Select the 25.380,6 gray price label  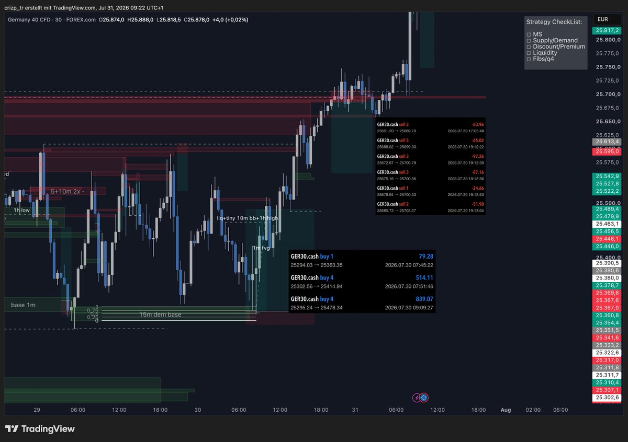[x=606, y=271]
